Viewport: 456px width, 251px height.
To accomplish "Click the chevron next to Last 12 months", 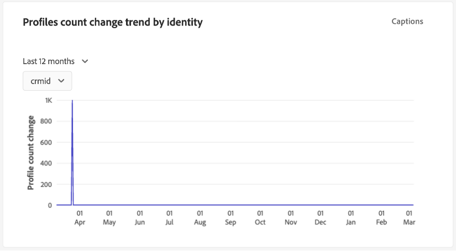I will (x=85, y=61).
